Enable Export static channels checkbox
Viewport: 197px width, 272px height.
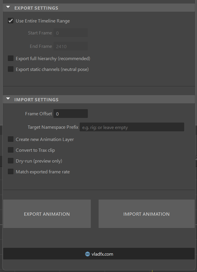pyautogui.click(x=11, y=69)
